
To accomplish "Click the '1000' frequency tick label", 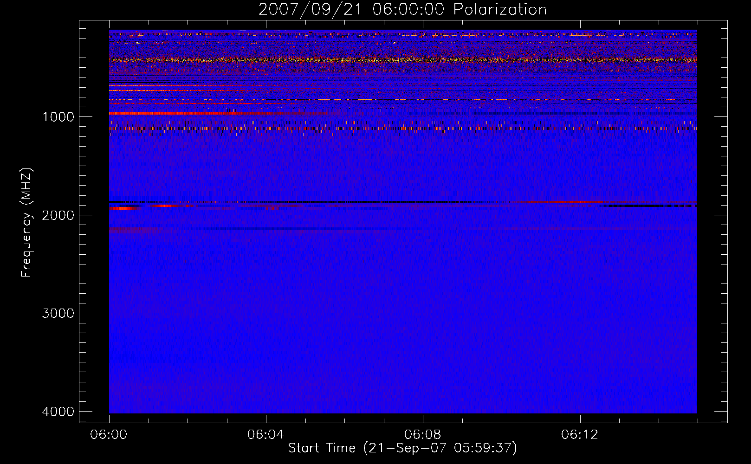I will coord(58,116).
